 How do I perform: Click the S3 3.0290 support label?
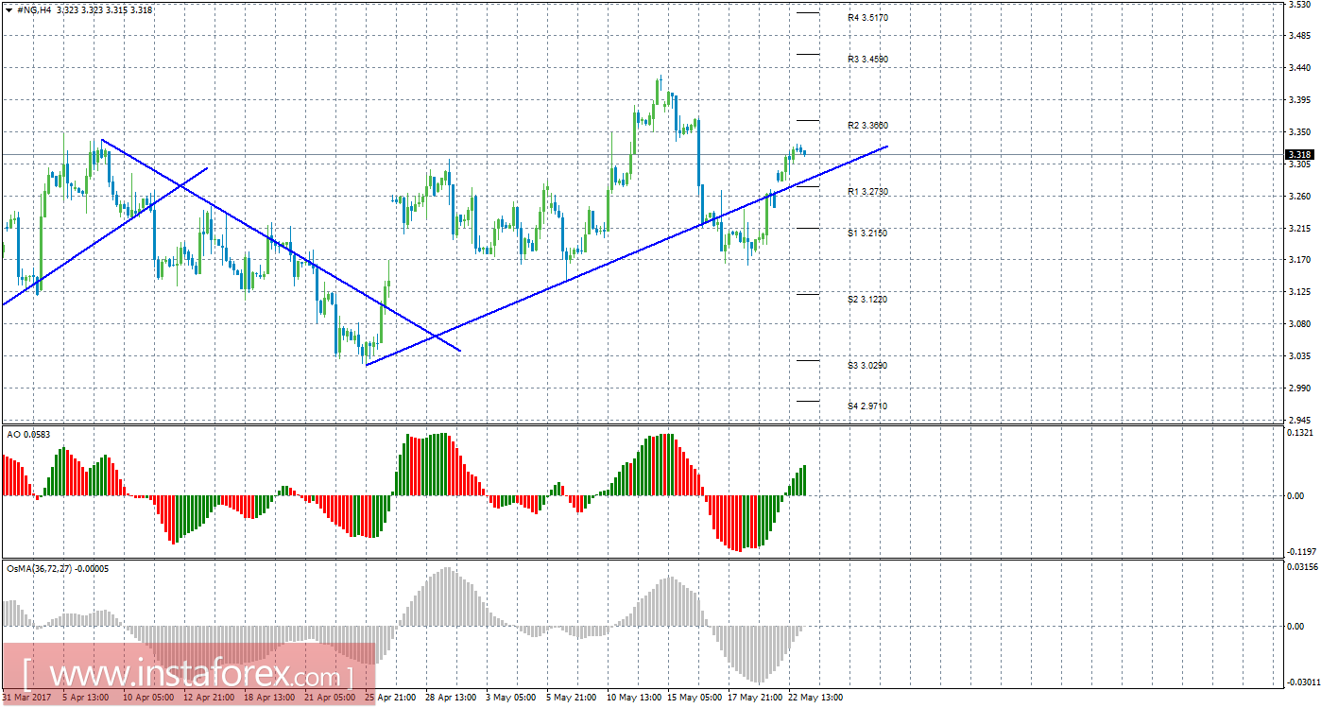pos(867,366)
